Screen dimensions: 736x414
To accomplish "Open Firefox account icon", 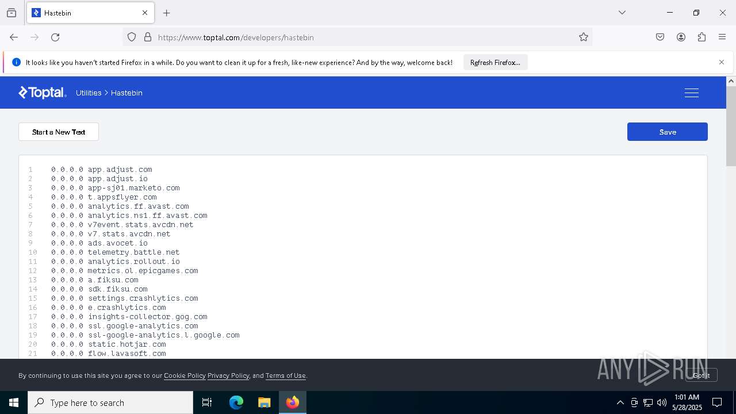I will 681,37.
